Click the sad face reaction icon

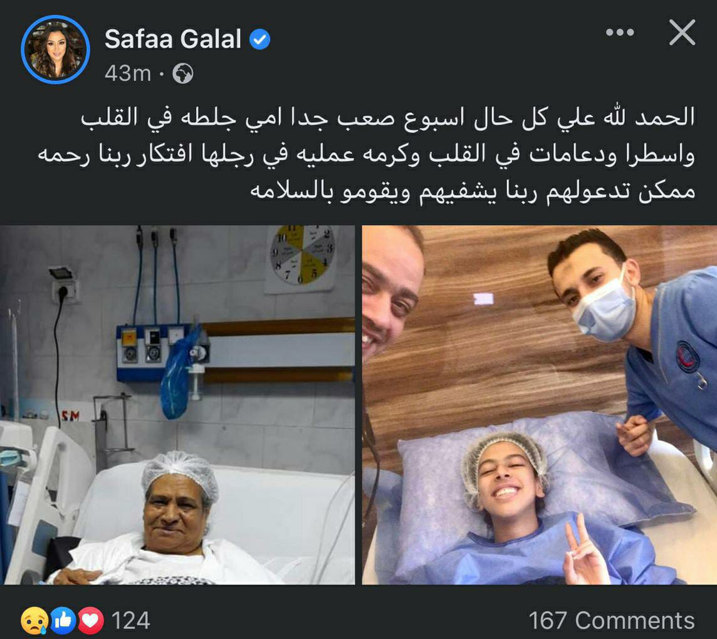(x=34, y=620)
